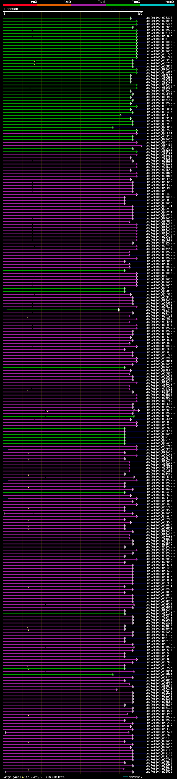Click the cyan ~100% identity legend segment
The image size is (177, 779).
(x=157, y=5)
